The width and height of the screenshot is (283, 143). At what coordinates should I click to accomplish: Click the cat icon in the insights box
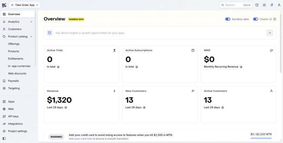coord(50,33)
